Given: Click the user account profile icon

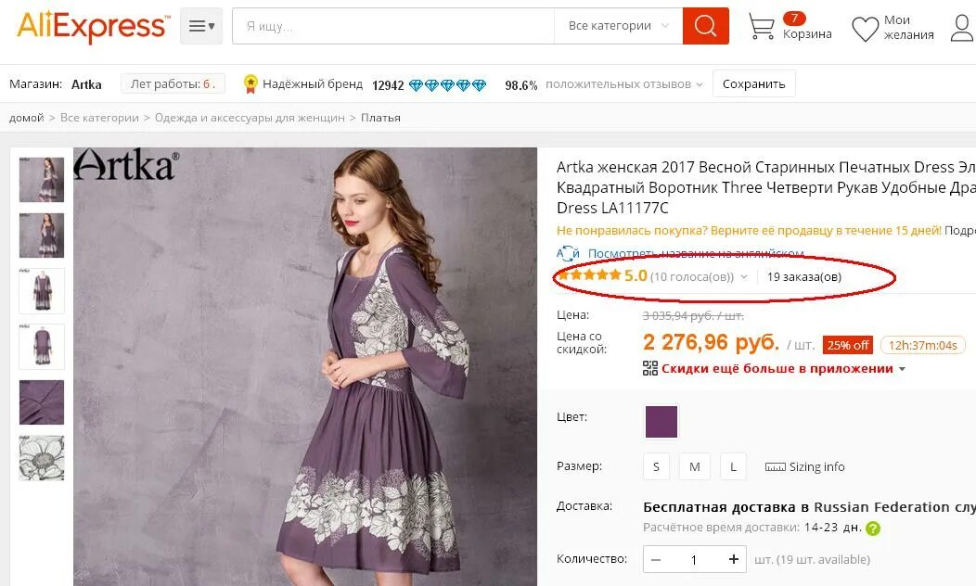Looking at the screenshot, I should (x=962, y=28).
